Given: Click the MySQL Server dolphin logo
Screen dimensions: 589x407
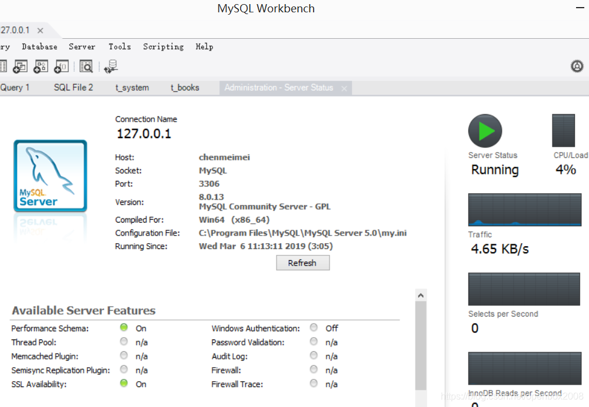Looking at the screenshot, I should 51,176.
